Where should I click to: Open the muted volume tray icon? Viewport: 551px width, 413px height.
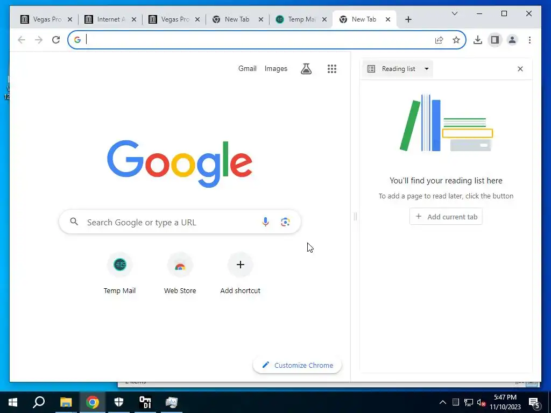[x=482, y=402]
